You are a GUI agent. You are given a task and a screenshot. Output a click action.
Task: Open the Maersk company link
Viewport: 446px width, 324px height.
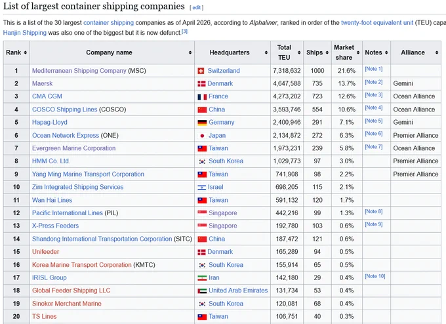(x=43, y=84)
